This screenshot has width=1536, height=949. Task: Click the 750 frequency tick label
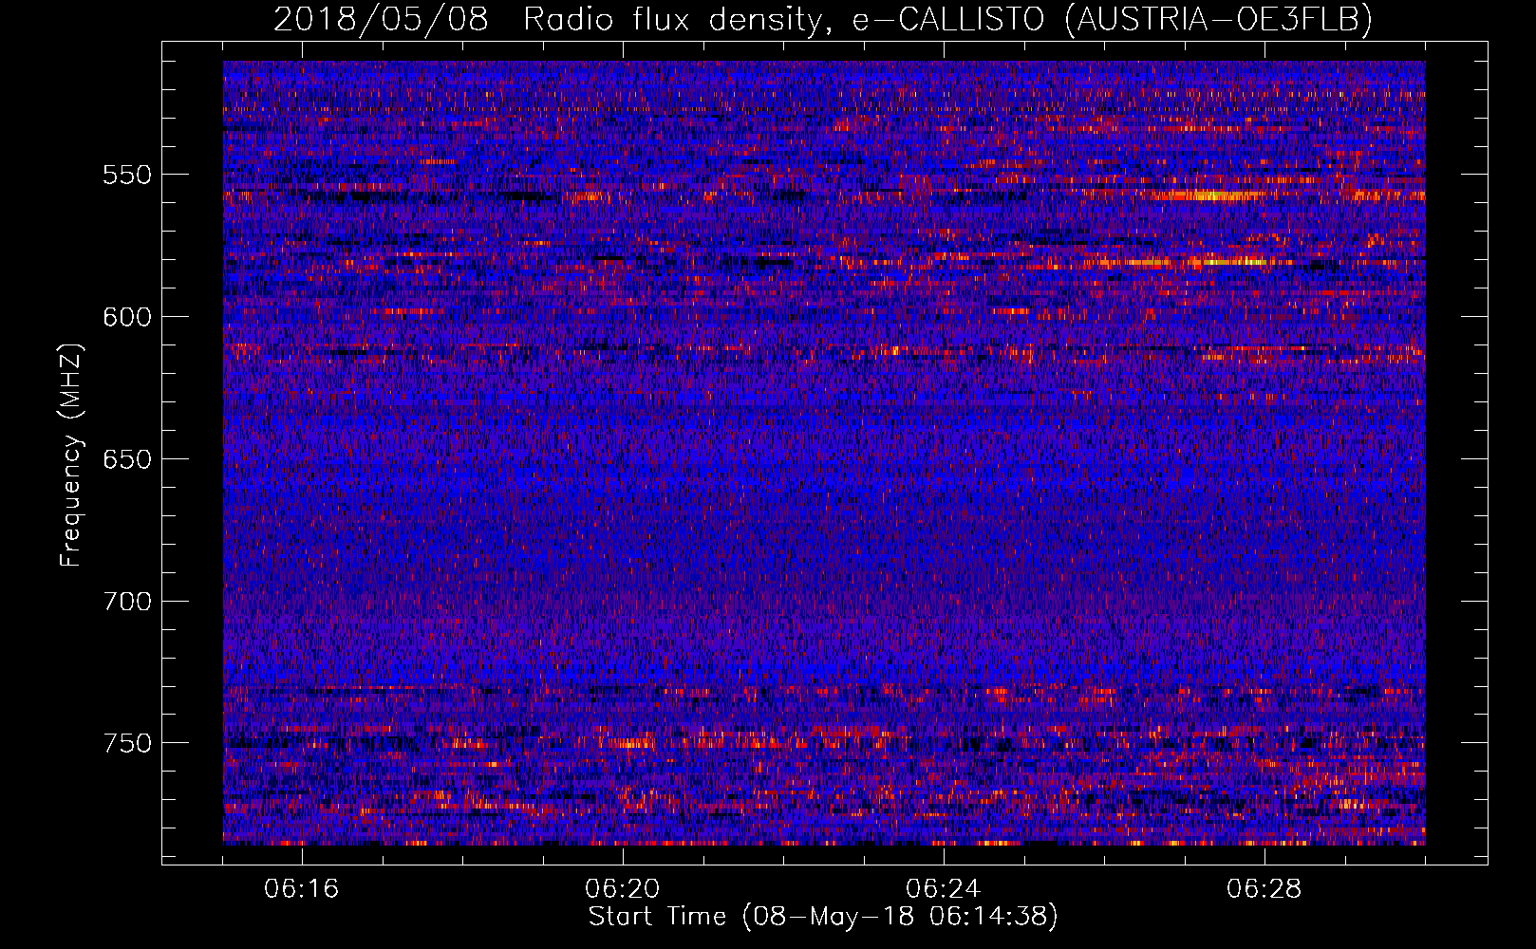pyautogui.click(x=127, y=743)
